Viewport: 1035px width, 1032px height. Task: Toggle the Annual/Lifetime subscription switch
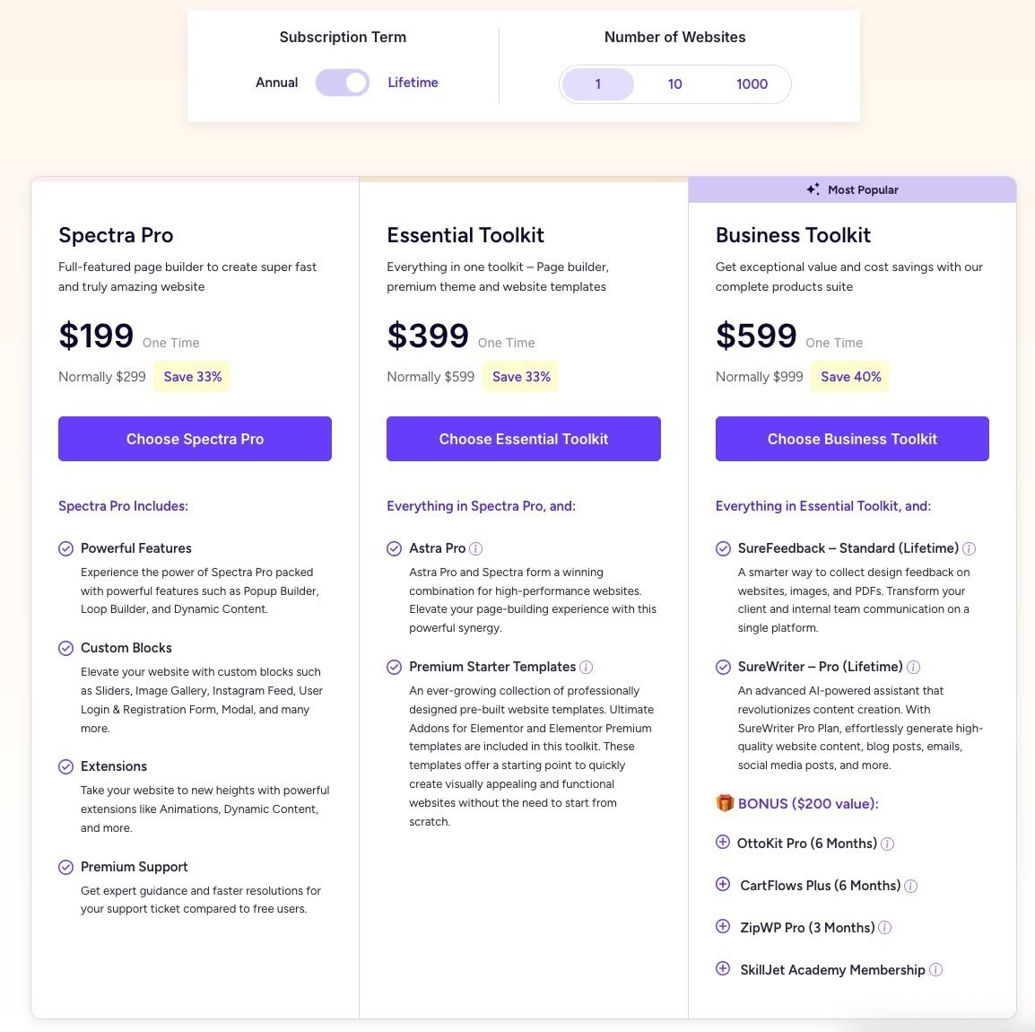click(342, 83)
